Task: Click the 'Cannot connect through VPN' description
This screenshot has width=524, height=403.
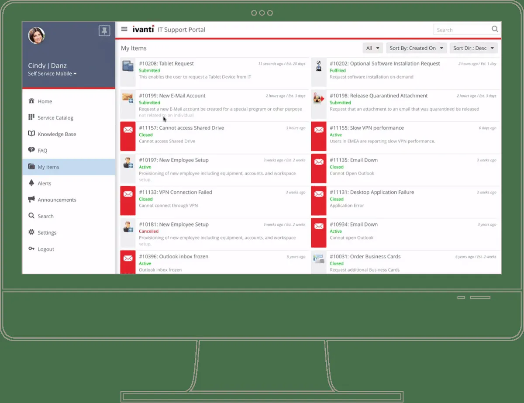Action: pyautogui.click(x=168, y=206)
